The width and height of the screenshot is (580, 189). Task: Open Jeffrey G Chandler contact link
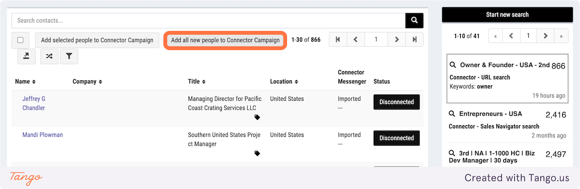click(34, 103)
